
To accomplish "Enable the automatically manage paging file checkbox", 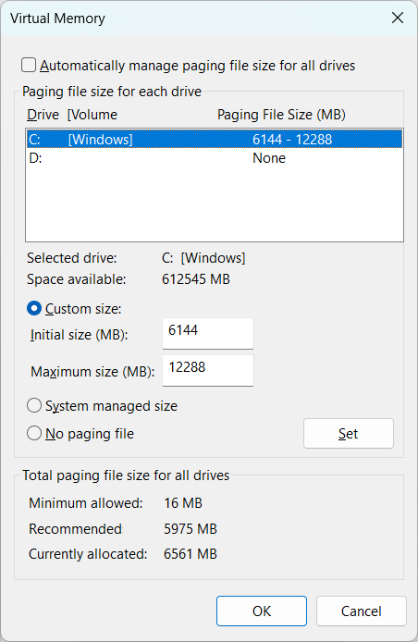I will pyautogui.click(x=29, y=66).
